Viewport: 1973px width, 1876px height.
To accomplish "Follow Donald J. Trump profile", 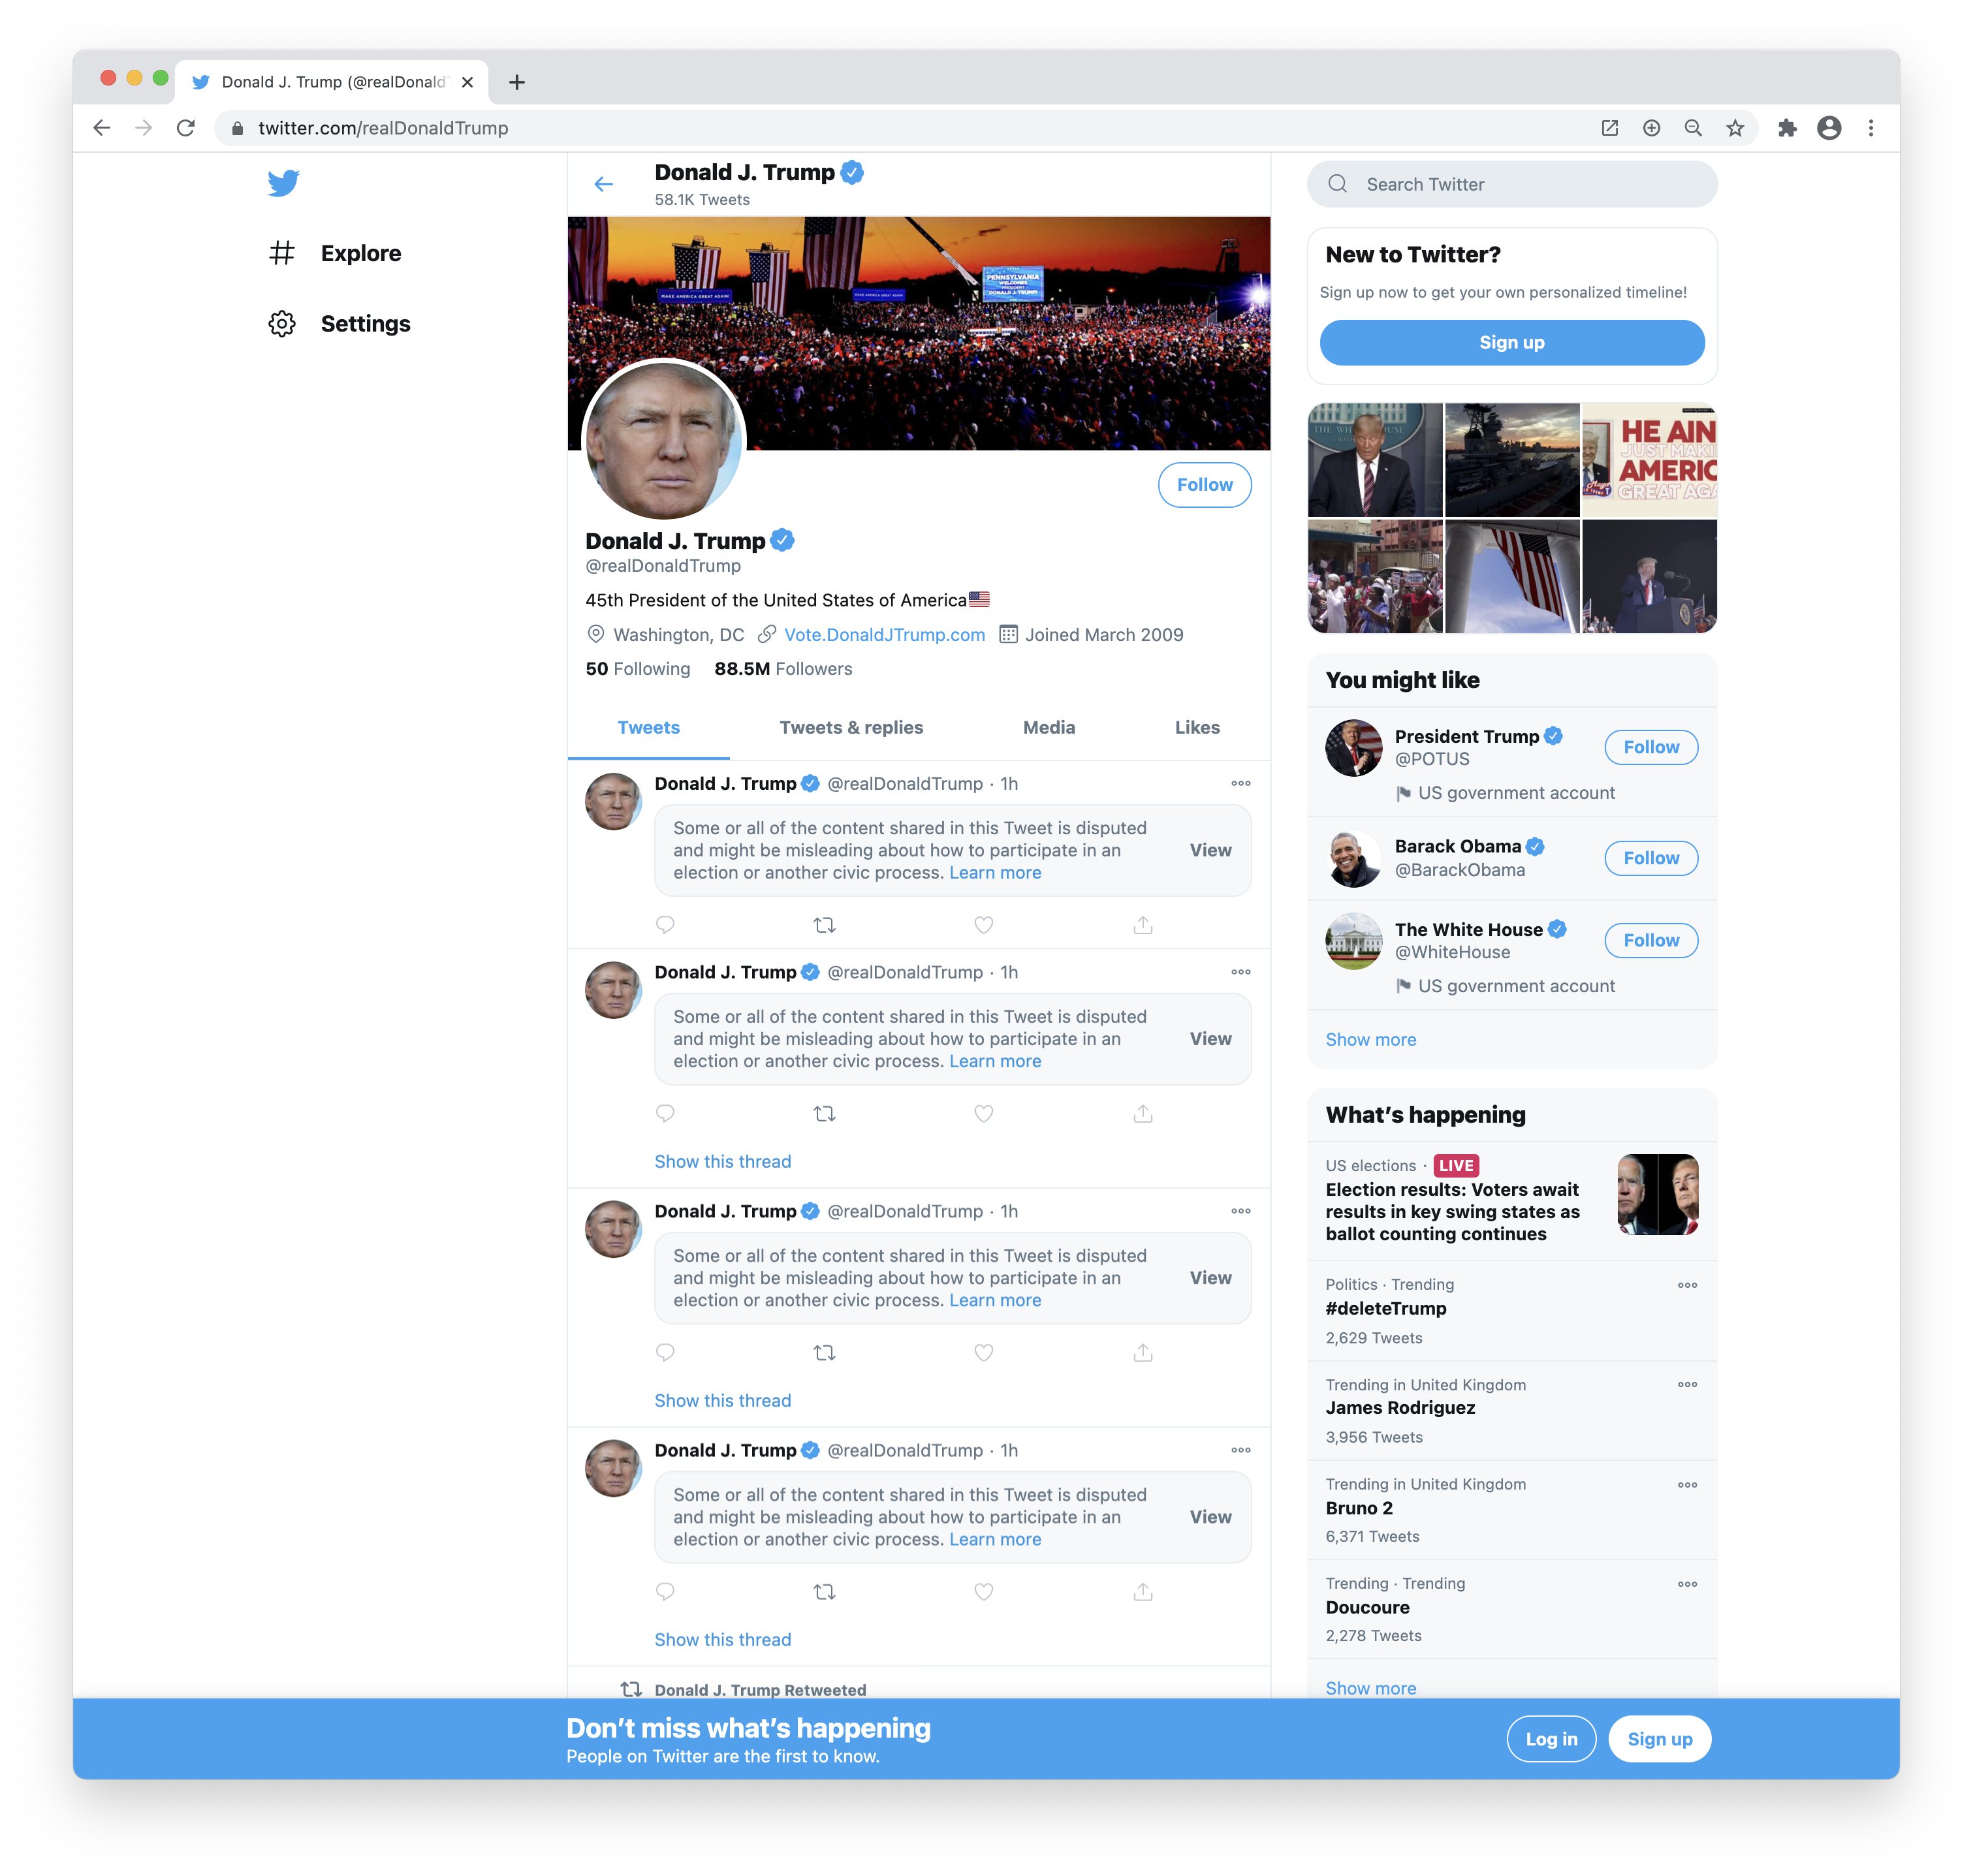I will 1204,485.
